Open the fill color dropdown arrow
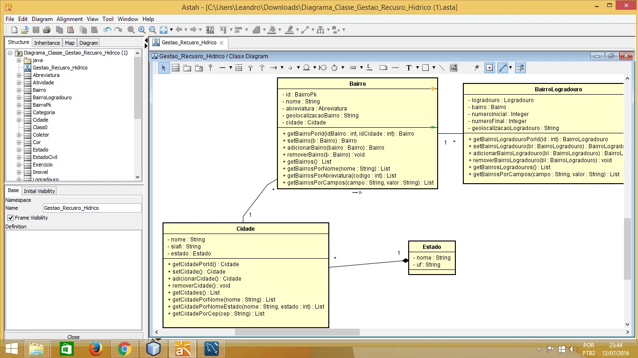Image resolution: width=638 pixels, height=358 pixels. tap(280, 30)
